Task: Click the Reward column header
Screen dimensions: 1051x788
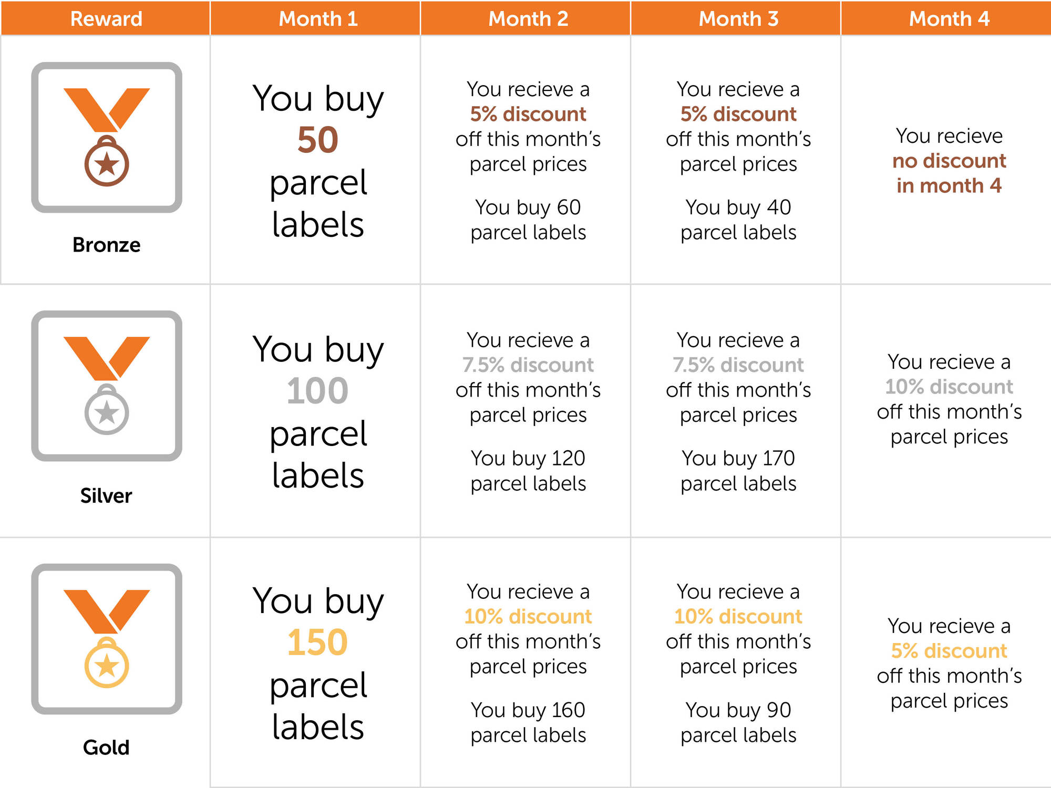Action: (105, 18)
